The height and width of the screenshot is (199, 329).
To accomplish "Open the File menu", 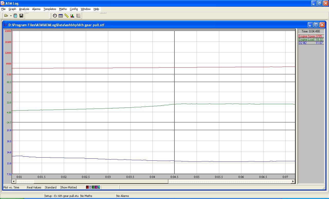I will 3,9.
